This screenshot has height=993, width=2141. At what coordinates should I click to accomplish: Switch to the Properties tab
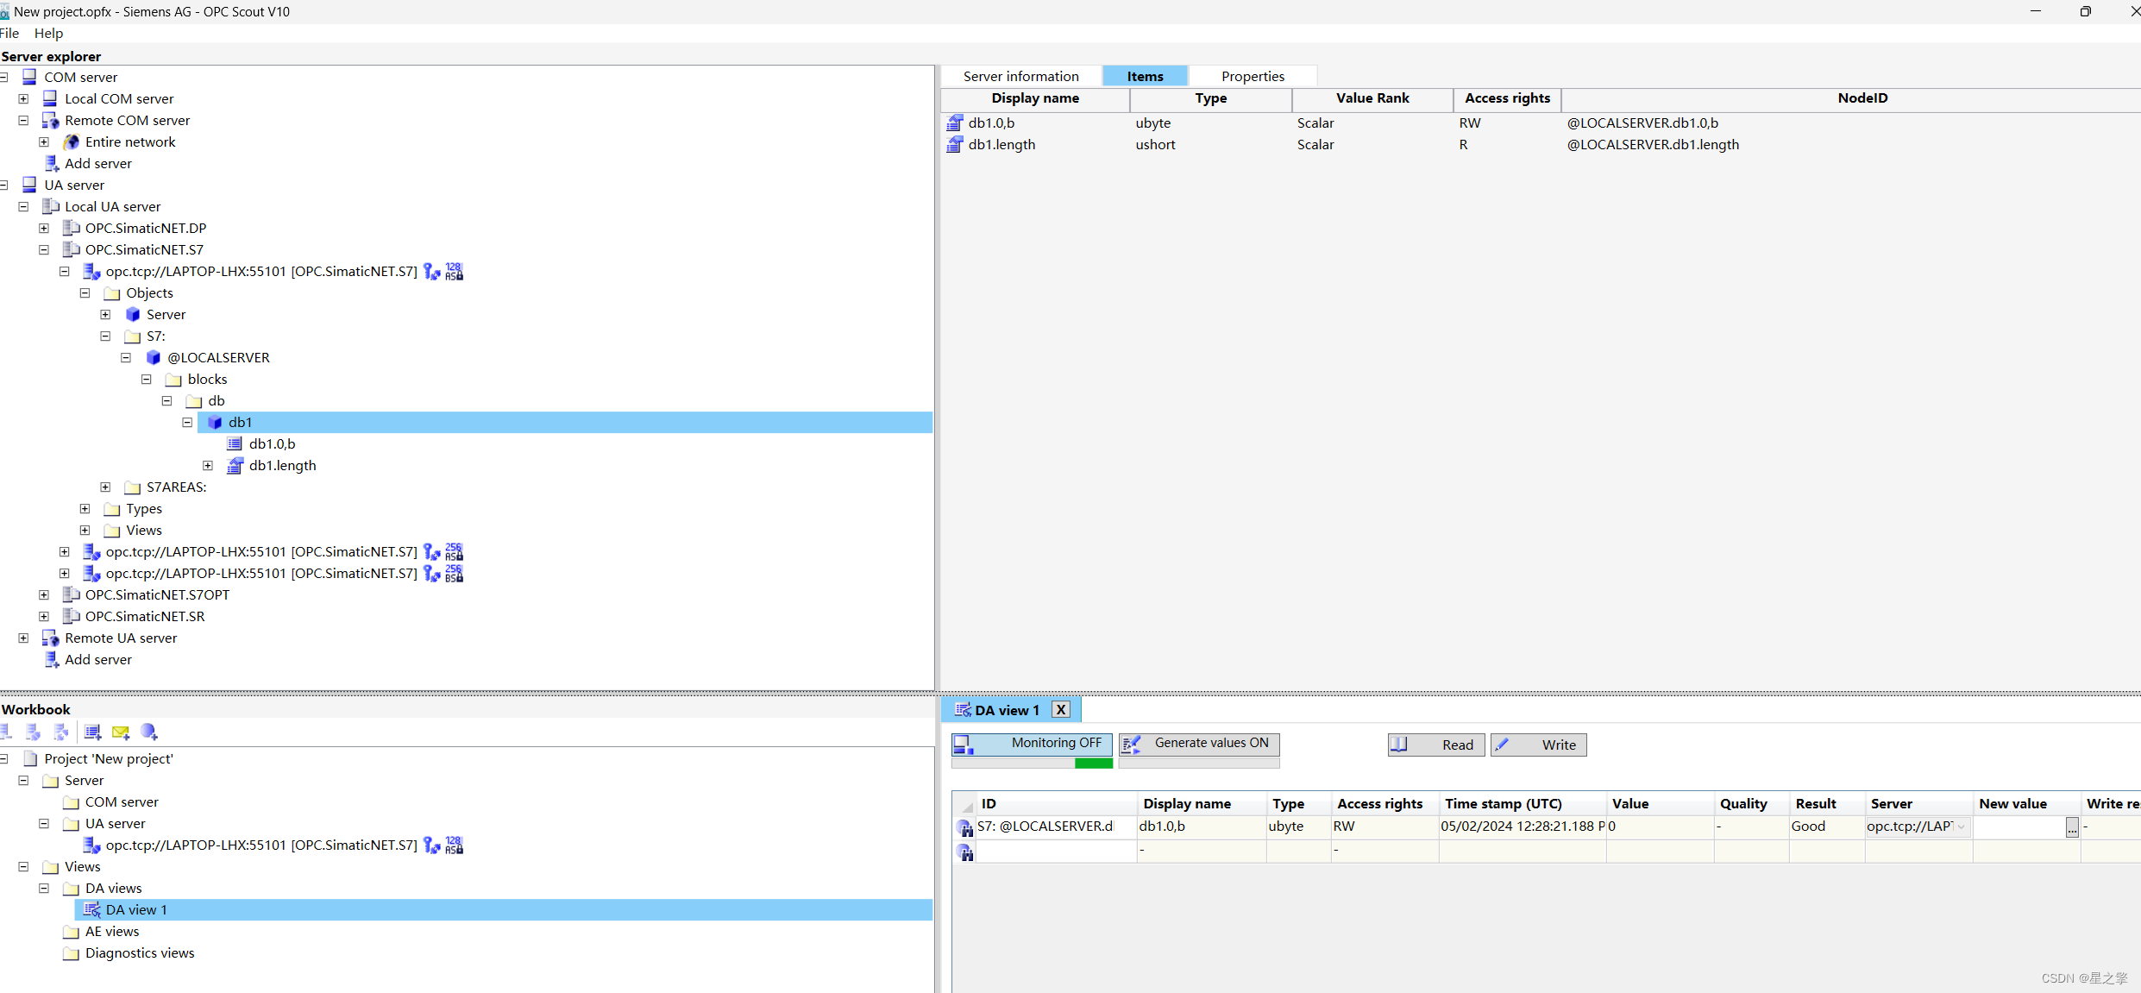(1253, 77)
